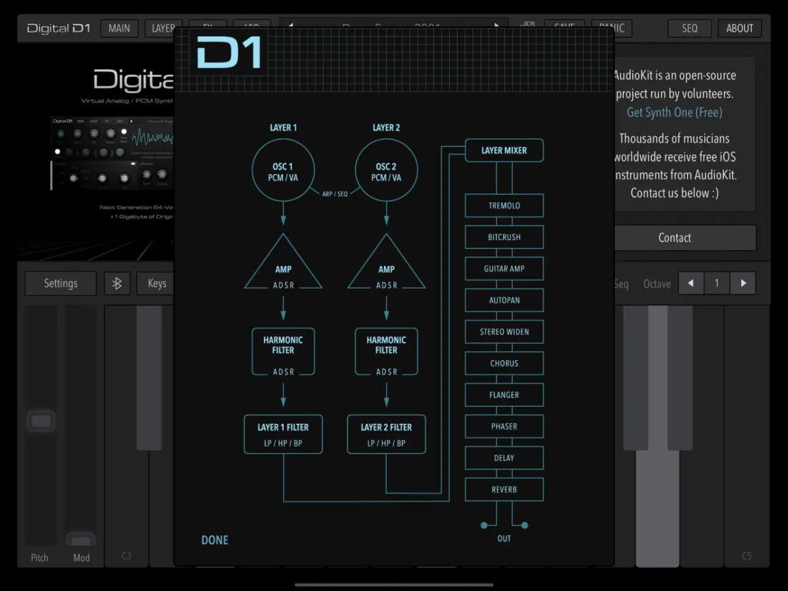Image resolution: width=788 pixels, height=591 pixels.
Task: Click the Keys button
Action: point(156,284)
